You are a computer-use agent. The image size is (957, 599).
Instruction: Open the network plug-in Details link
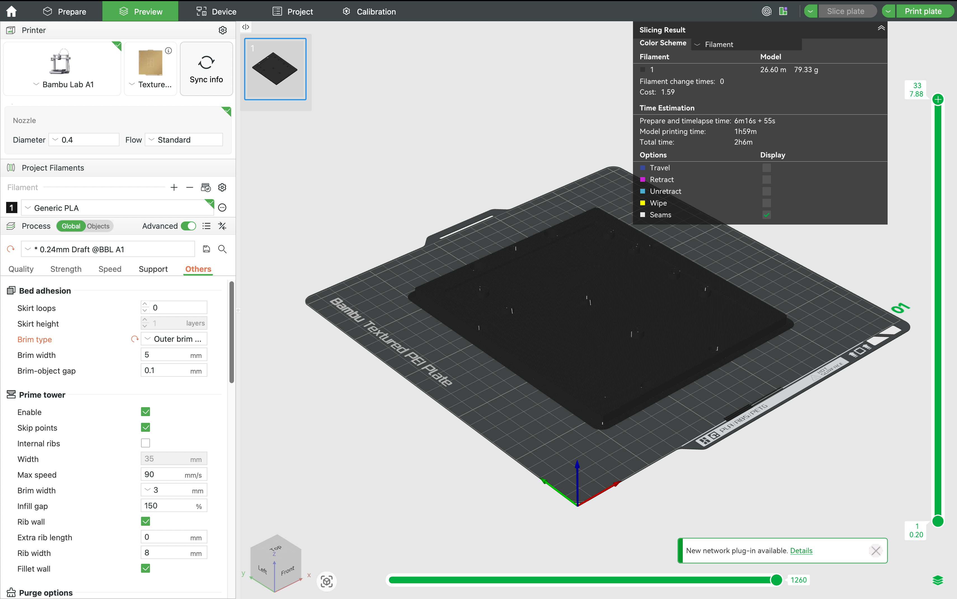click(x=801, y=550)
